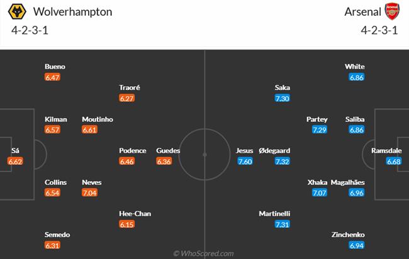Viewport: 409px width, 259px height.
Task: Select Neves's 7.04 rating badge
Action: click(90, 193)
